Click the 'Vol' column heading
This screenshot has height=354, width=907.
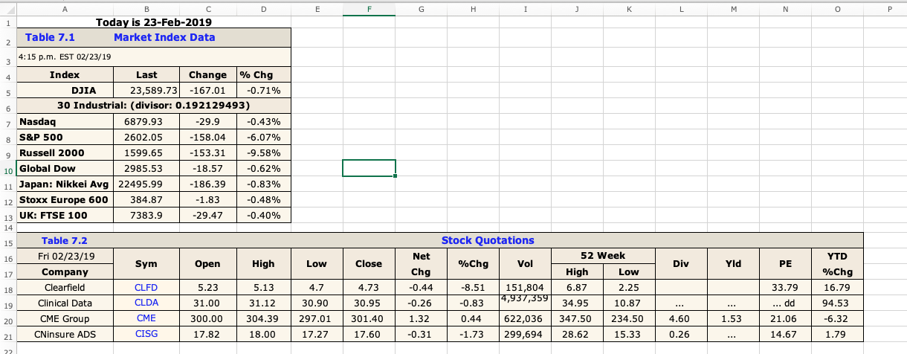click(x=526, y=263)
